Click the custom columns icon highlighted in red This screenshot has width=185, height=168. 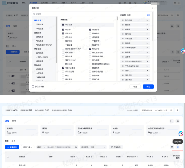(x=178, y=147)
